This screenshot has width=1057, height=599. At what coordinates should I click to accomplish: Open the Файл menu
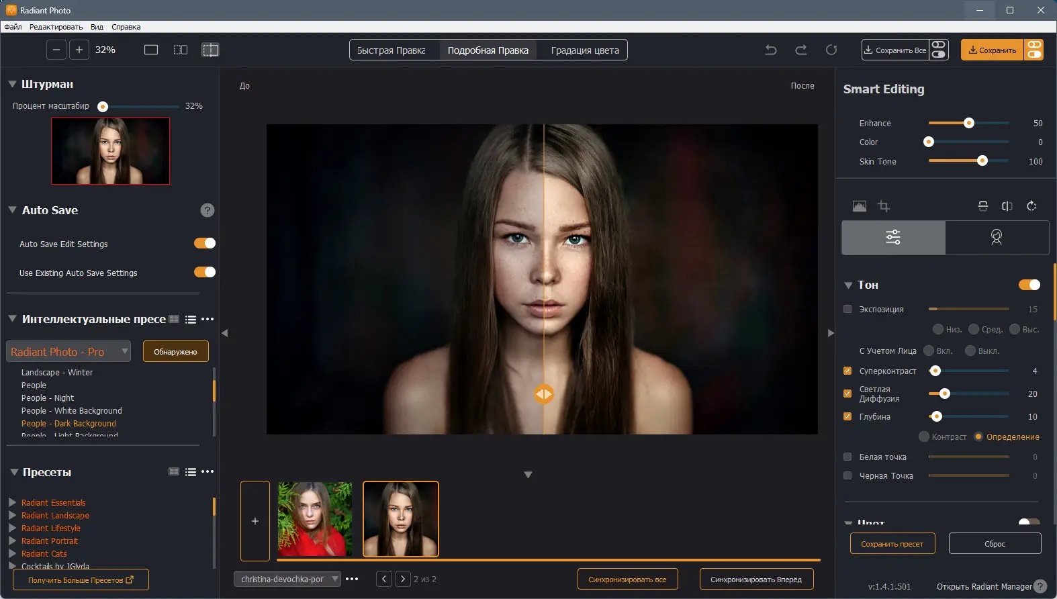13,27
